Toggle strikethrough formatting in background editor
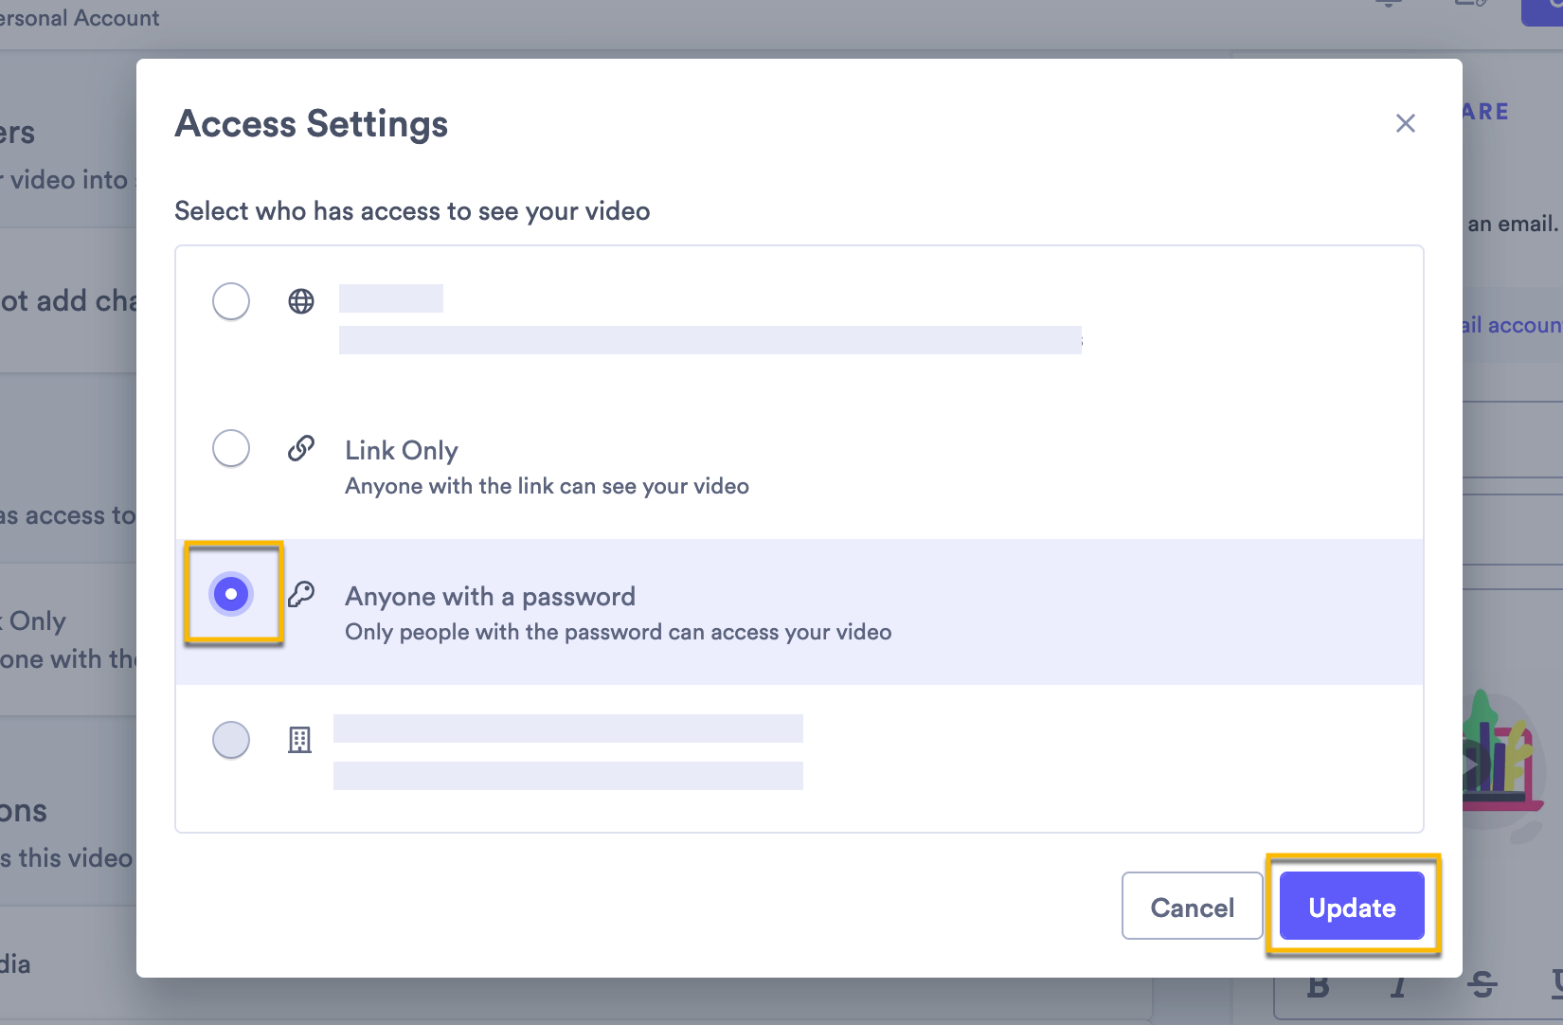Screen dimensions: 1563x1025 (1482, 987)
